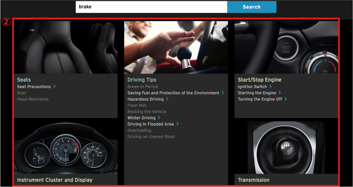Open the Driving Tips gear shift photo
This screenshot has width=353, height=187.
[176, 47]
